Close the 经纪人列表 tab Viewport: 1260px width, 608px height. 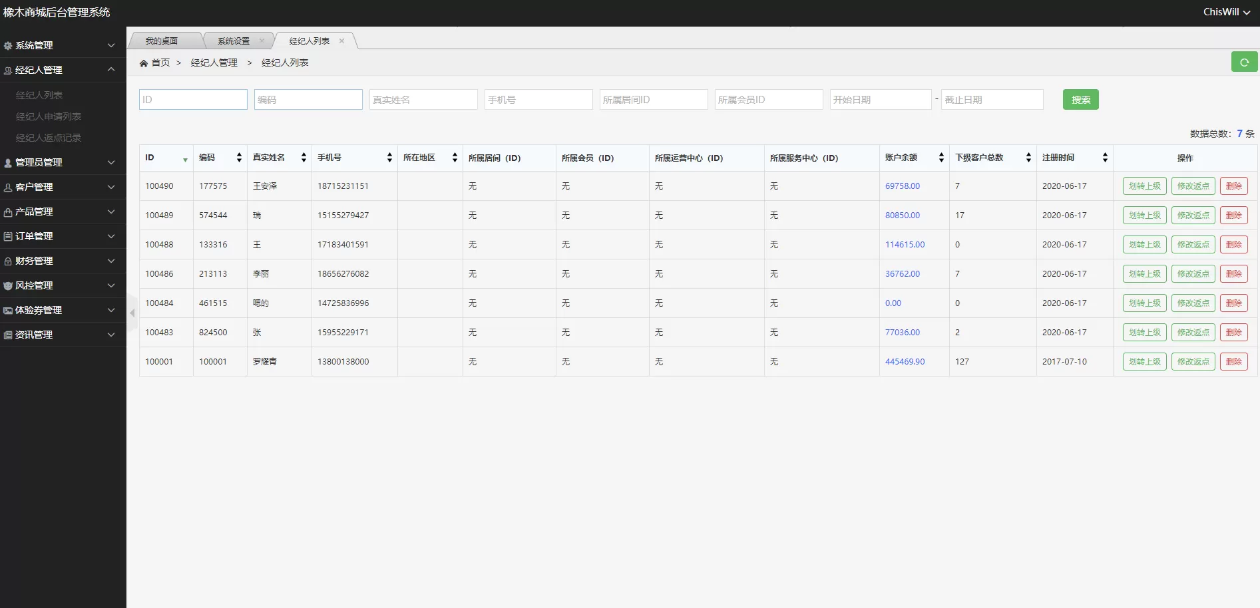(x=341, y=41)
